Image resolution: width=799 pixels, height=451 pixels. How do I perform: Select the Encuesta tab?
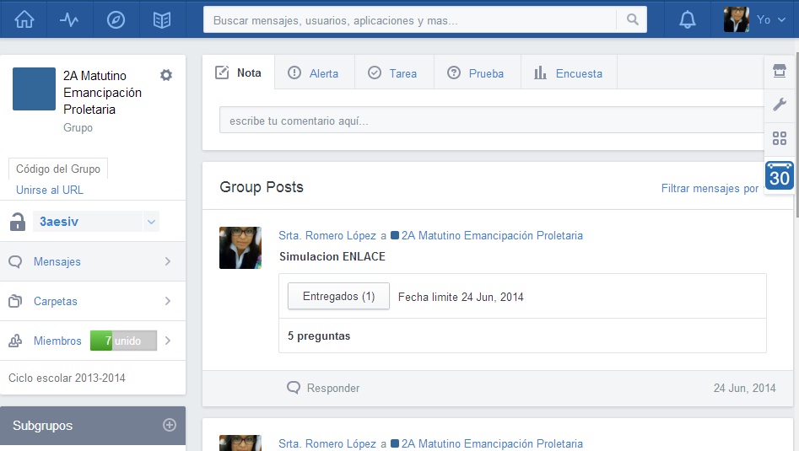click(569, 73)
